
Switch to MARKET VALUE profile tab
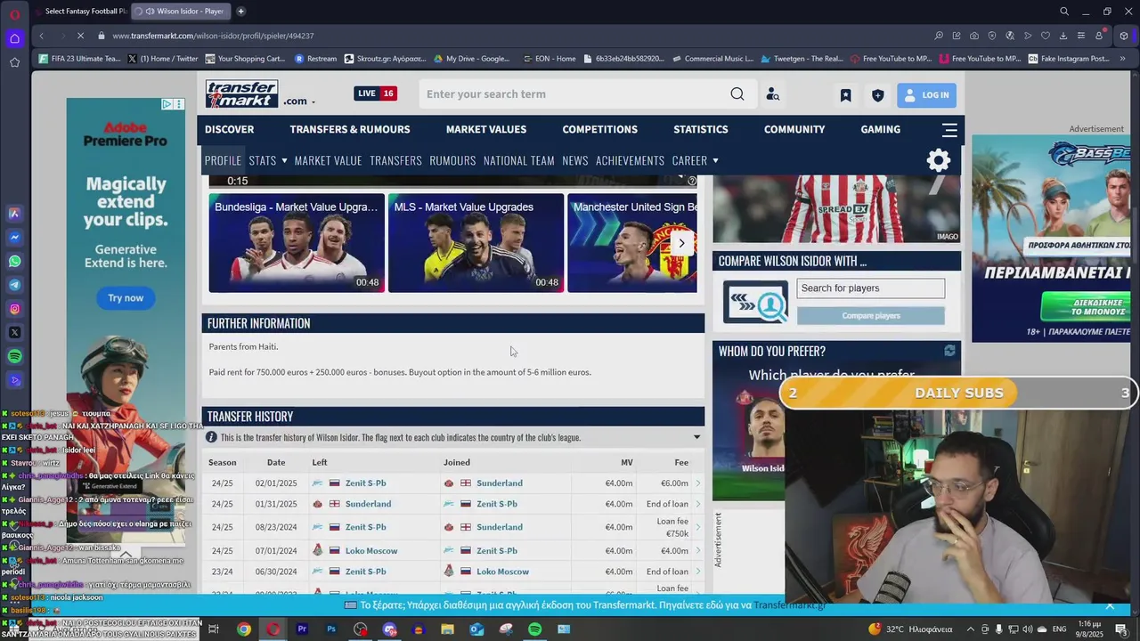[x=328, y=160]
